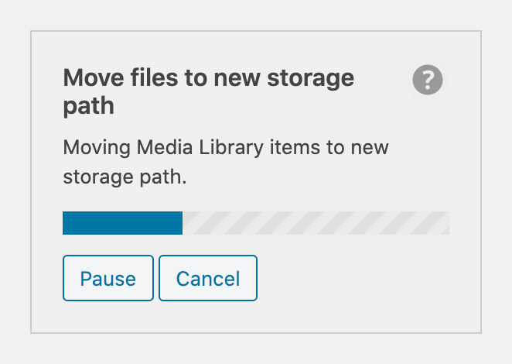Click the "Moving Media Library items" description line
Image resolution: width=512 pixels, height=364 pixels.
(225, 147)
